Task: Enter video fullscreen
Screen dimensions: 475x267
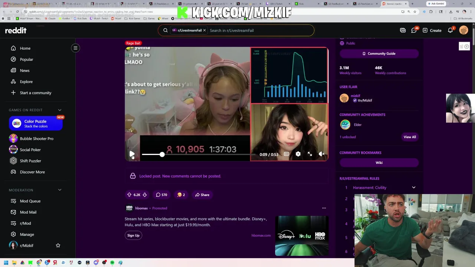Action: pyautogui.click(x=310, y=154)
